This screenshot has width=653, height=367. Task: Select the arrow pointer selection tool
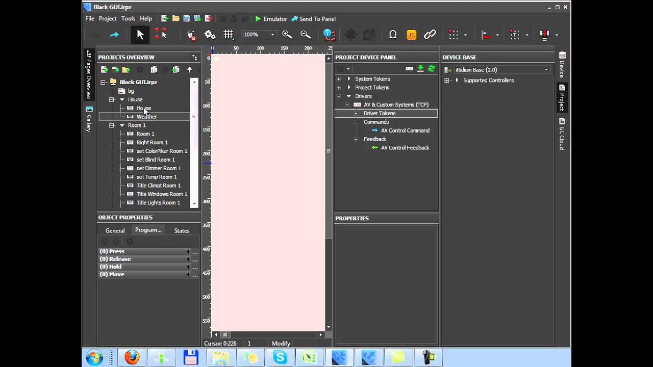coord(140,35)
